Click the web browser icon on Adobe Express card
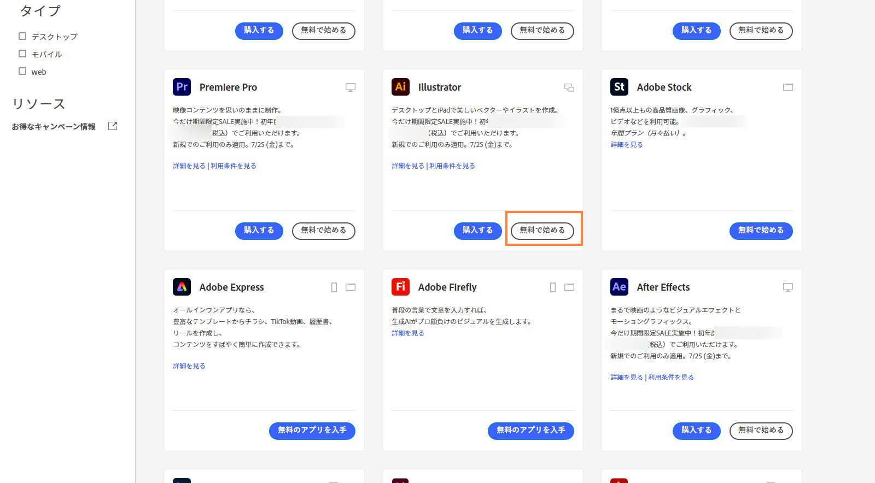 (351, 287)
